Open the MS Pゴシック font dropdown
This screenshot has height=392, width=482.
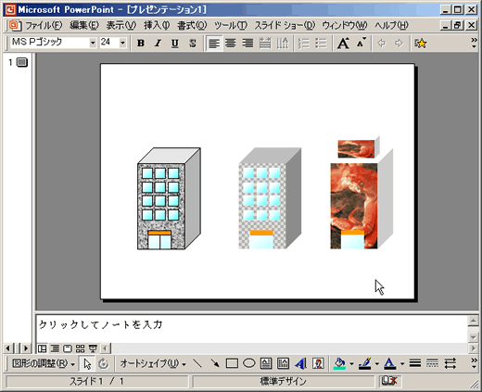pos(93,43)
